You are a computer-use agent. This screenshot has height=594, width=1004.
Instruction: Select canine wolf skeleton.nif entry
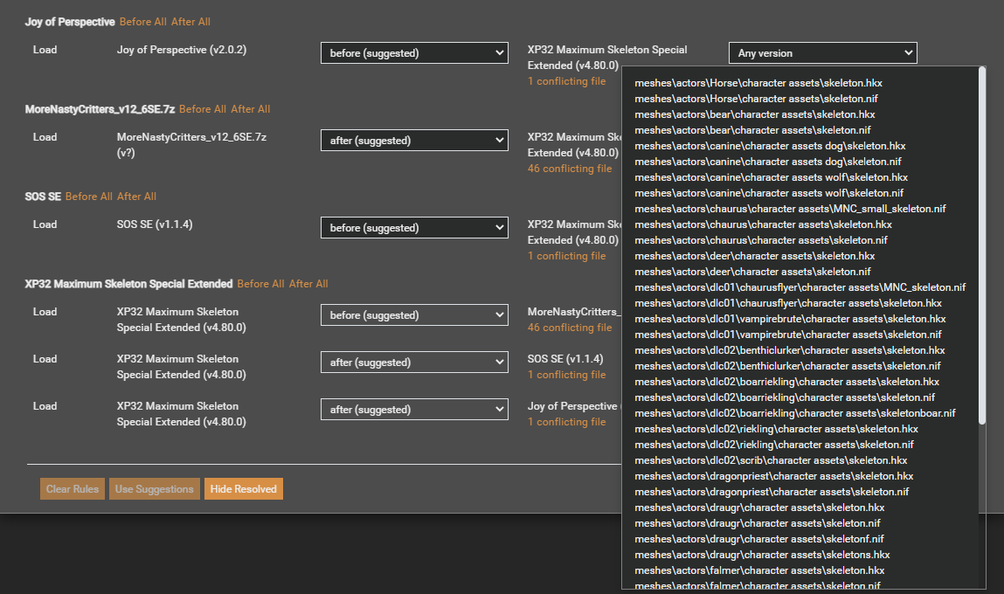(769, 193)
